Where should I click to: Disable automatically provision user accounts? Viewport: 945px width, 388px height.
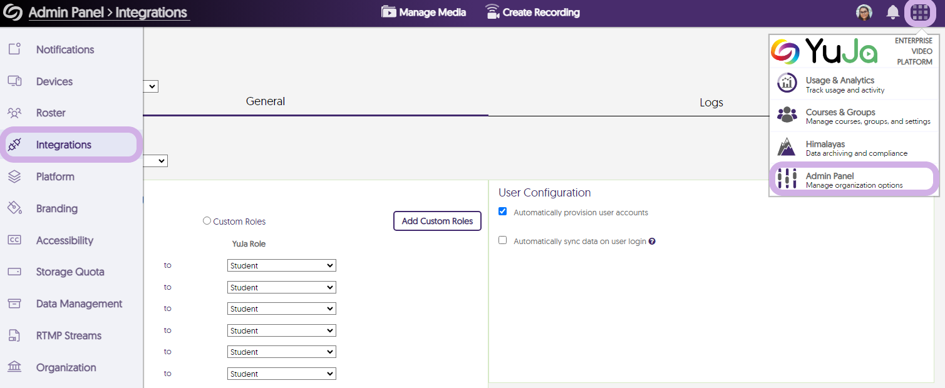click(x=502, y=212)
